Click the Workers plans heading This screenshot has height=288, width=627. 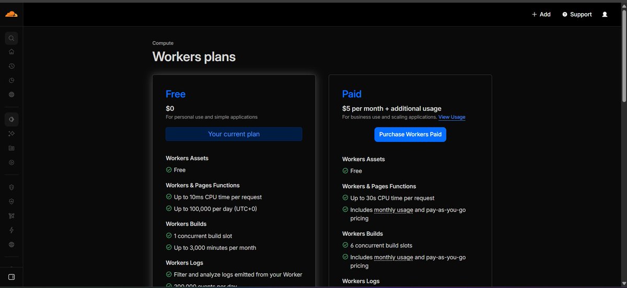point(194,56)
